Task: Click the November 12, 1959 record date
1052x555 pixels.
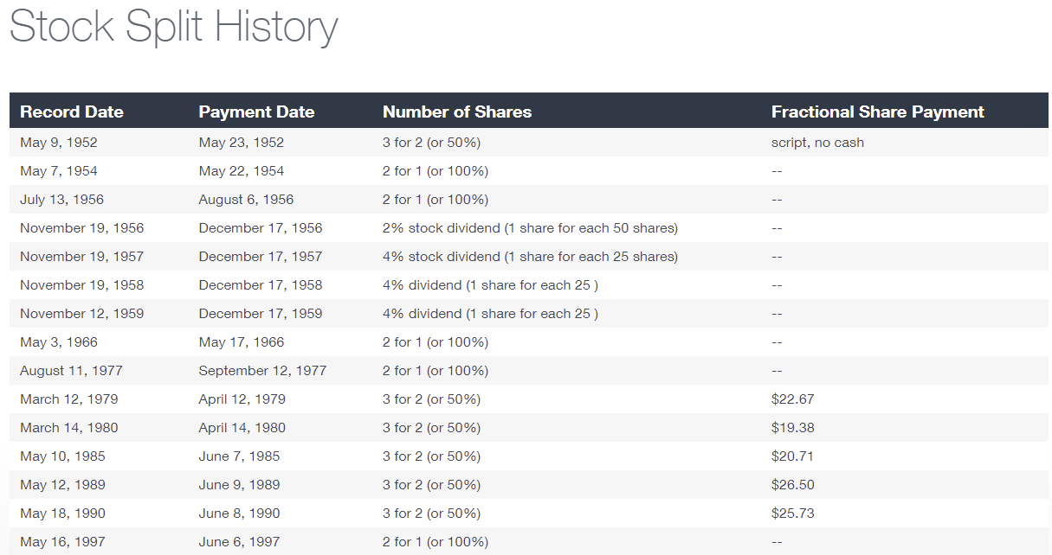Action: click(x=82, y=314)
